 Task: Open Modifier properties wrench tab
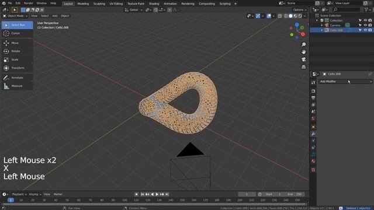pos(313,134)
